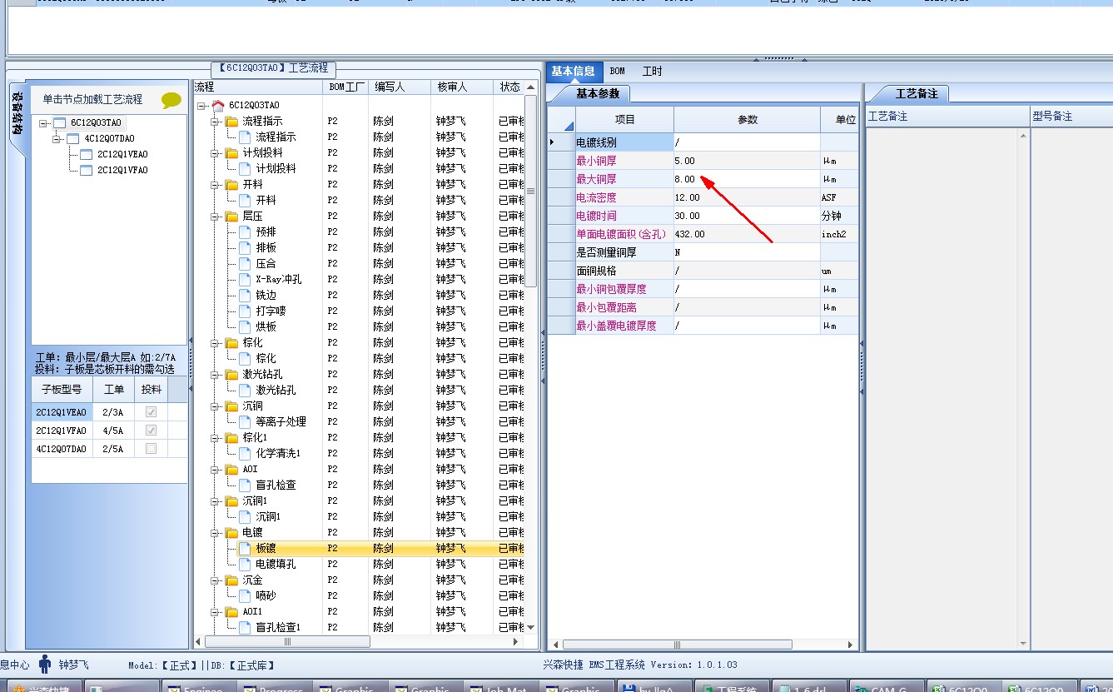The width and height of the screenshot is (1113, 692).
Task: Collapse the 沉铜1 group in flow tree
Action: pos(214,500)
